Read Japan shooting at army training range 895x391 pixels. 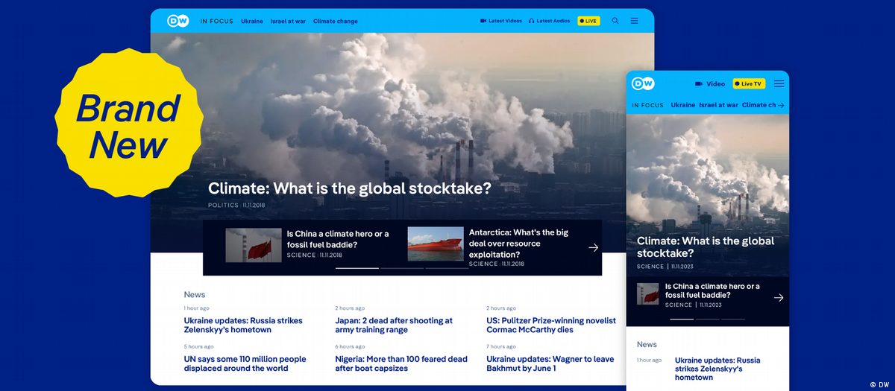coord(394,325)
